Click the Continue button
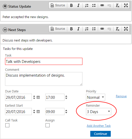 coord(100,134)
